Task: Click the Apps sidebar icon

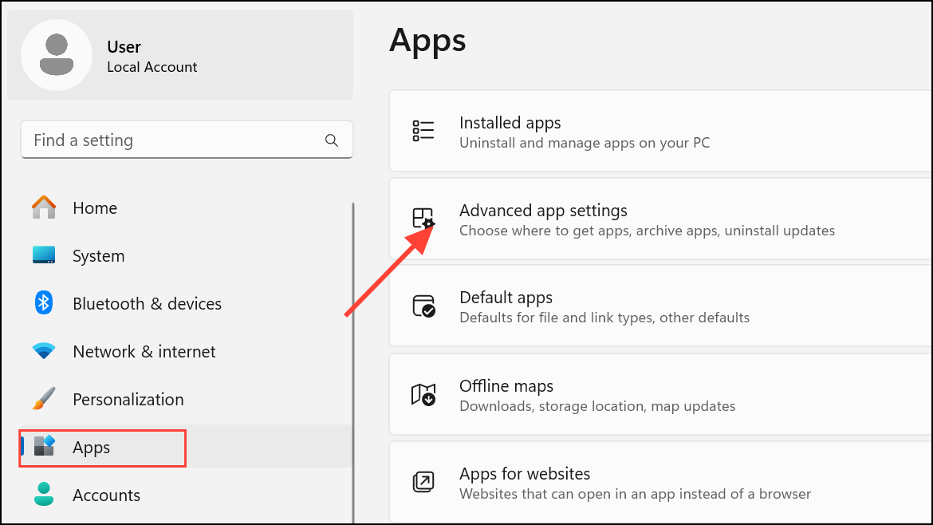Action: [44, 447]
